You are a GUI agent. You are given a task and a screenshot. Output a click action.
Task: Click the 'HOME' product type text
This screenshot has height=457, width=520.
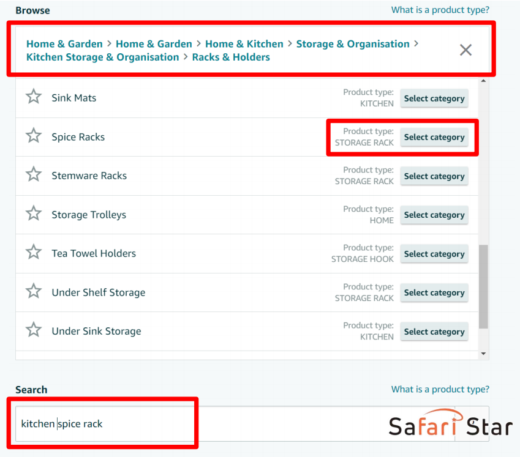pos(382,220)
